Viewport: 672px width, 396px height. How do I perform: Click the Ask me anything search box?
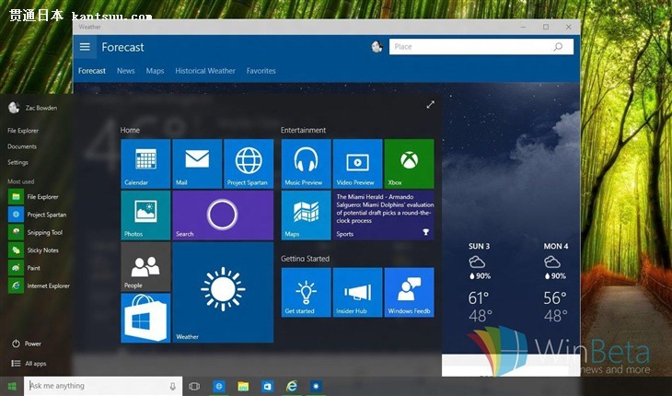[97, 386]
